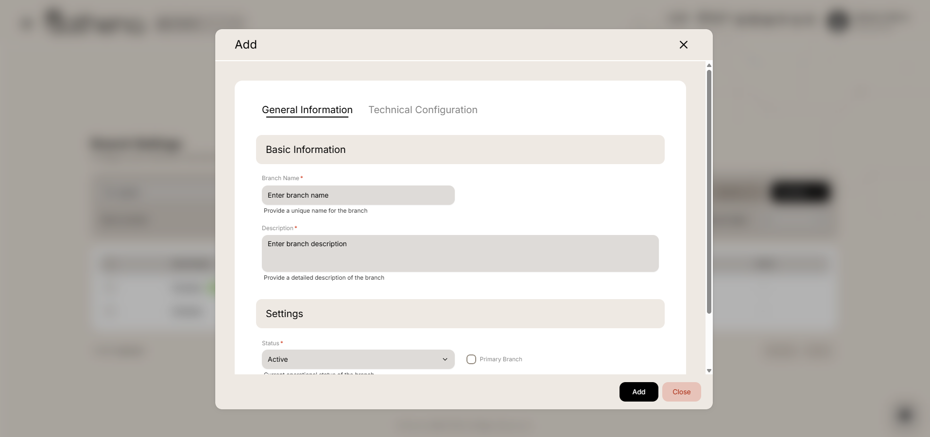Click the blurred floating round button at bottom-right
The height and width of the screenshot is (437, 930).
point(905,415)
